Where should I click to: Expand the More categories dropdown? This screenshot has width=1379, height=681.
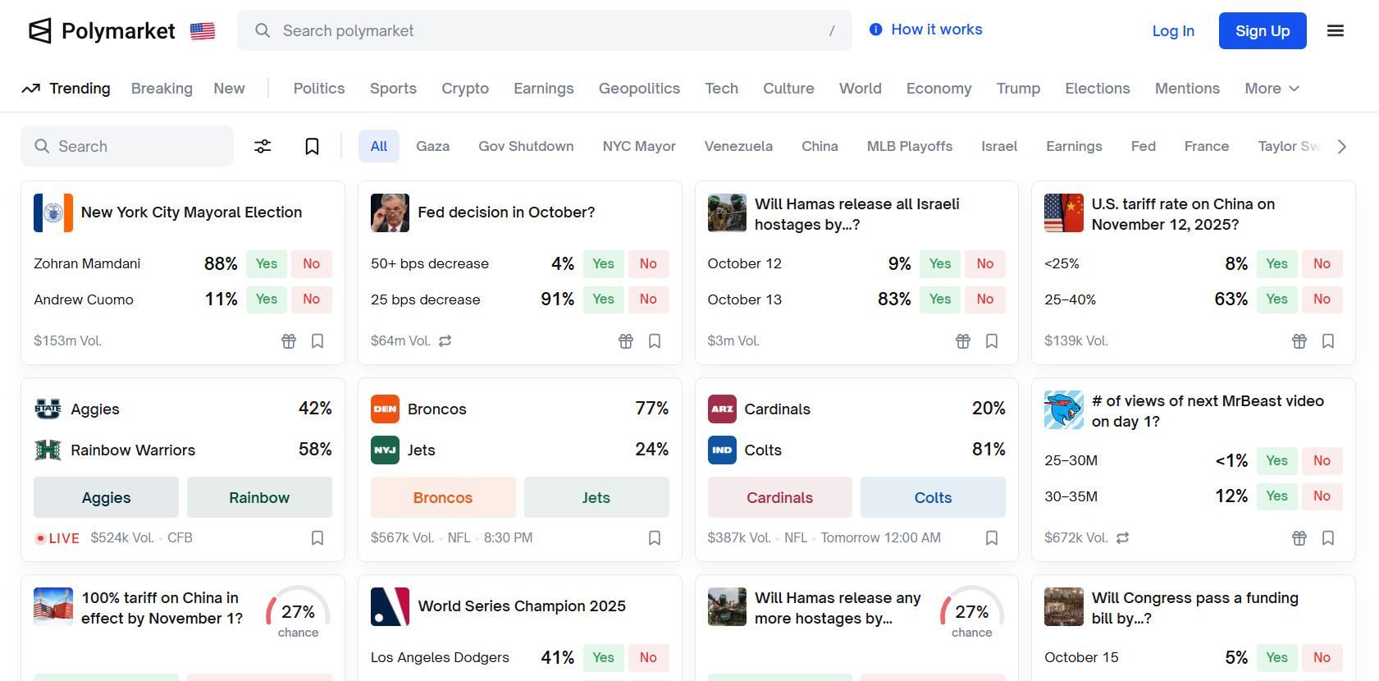(1272, 89)
